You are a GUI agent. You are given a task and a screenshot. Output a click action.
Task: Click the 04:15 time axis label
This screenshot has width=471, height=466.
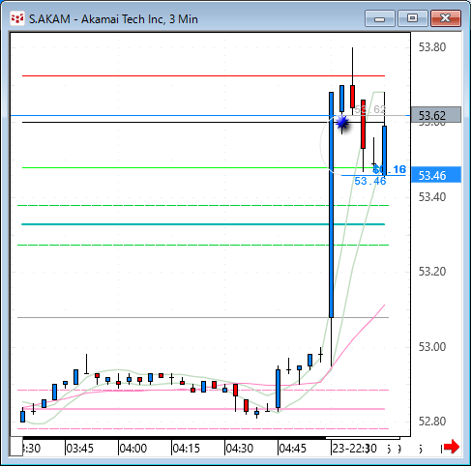[186, 449]
